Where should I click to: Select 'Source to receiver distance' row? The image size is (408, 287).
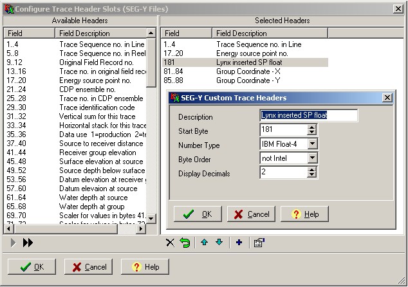pyautogui.click(x=75, y=143)
